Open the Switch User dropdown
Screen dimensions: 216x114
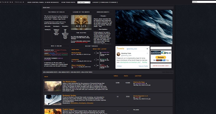click(x=84, y=2)
